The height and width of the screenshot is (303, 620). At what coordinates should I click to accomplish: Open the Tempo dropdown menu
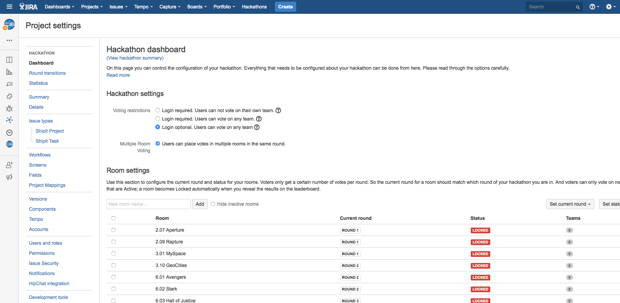[144, 7]
